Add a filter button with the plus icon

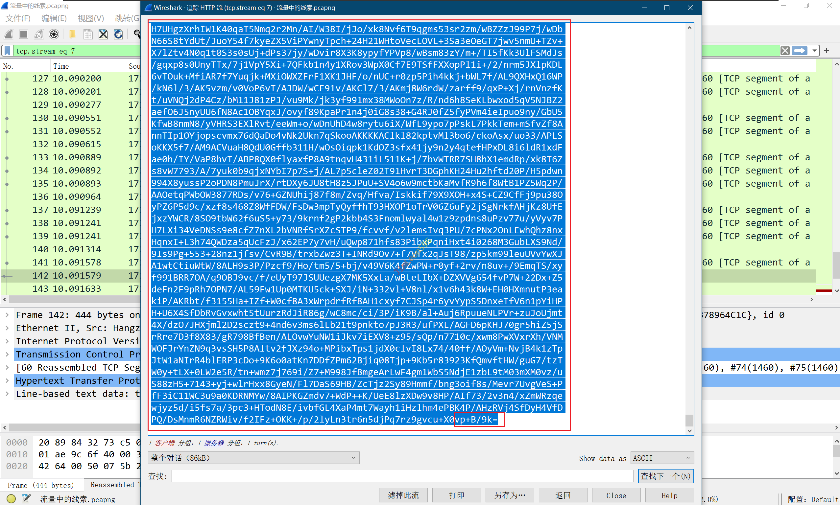(827, 51)
